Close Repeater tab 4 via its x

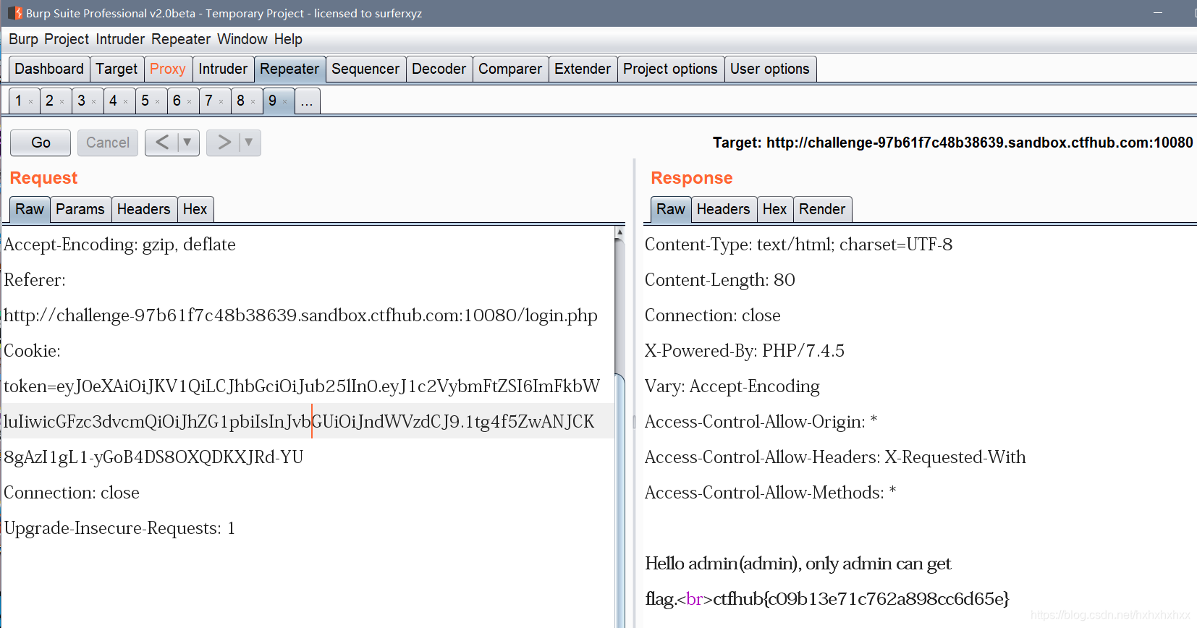(x=126, y=102)
